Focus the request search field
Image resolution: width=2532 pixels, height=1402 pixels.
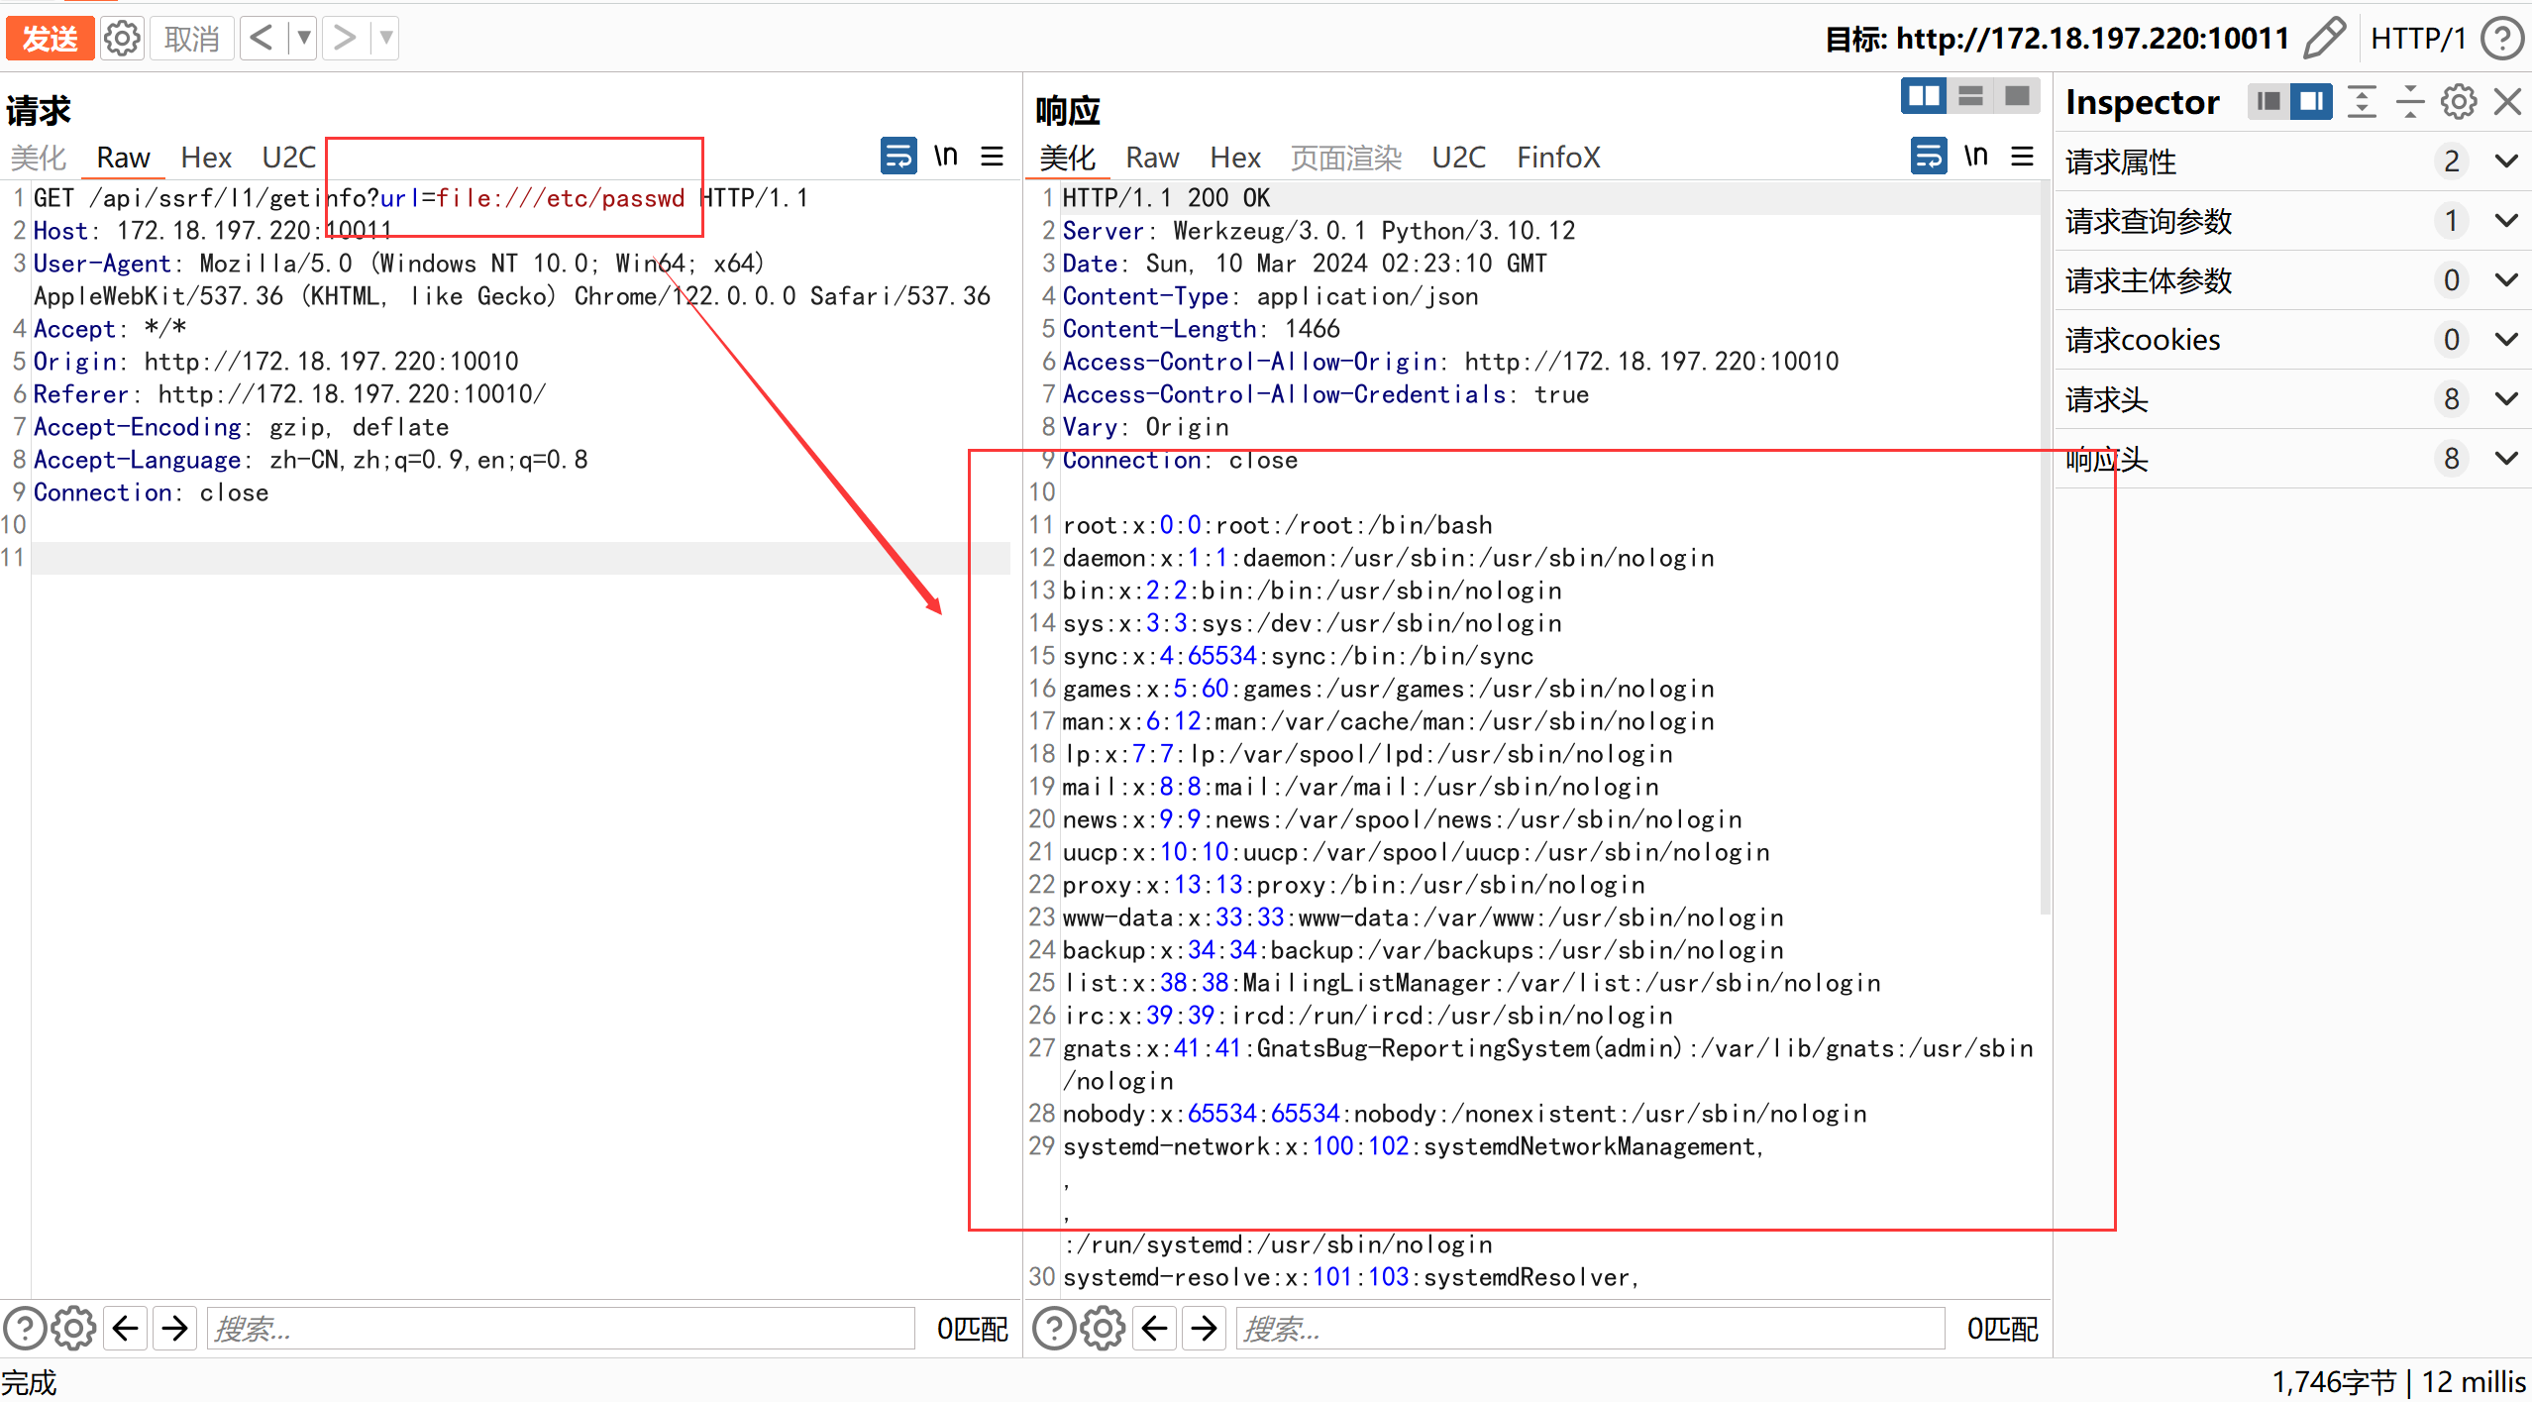click(561, 1329)
